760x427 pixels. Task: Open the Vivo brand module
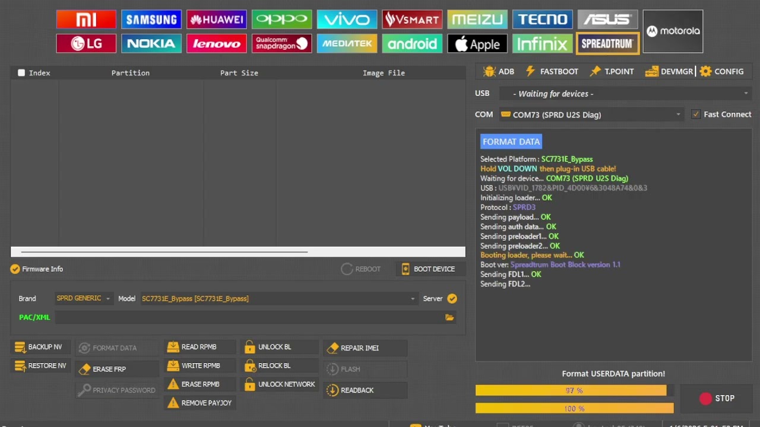pyautogui.click(x=347, y=20)
